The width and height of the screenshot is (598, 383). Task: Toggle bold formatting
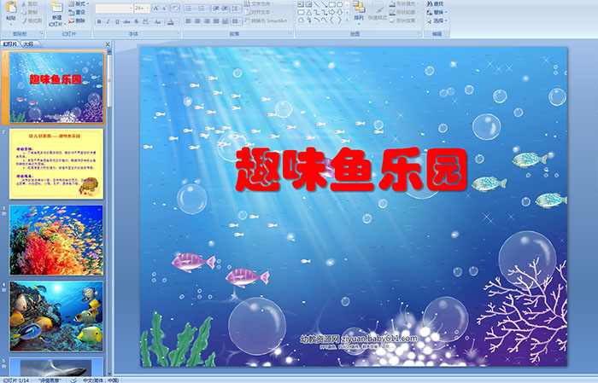99,21
